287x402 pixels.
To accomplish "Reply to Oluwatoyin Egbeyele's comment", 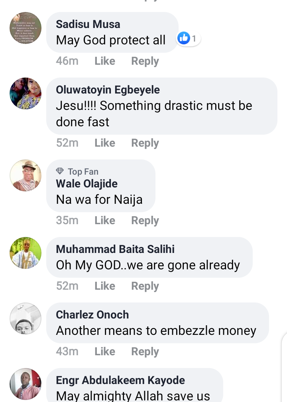I will coord(145,143).
